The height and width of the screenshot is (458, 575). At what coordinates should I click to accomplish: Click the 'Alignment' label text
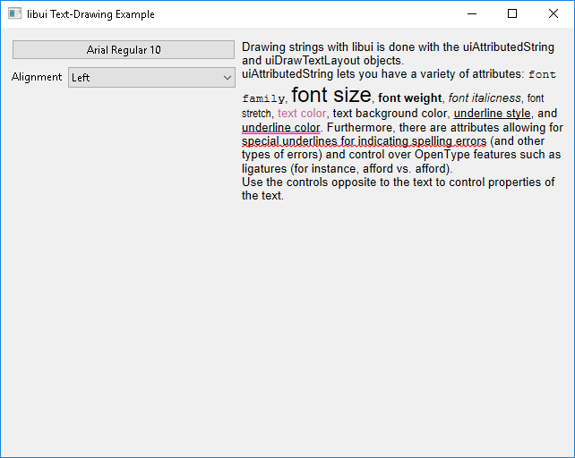tap(37, 77)
